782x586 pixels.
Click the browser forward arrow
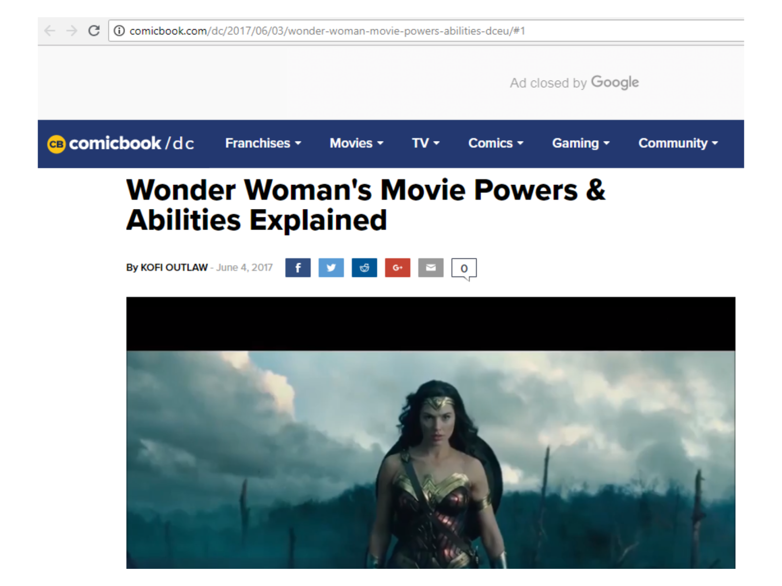[72, 31]
